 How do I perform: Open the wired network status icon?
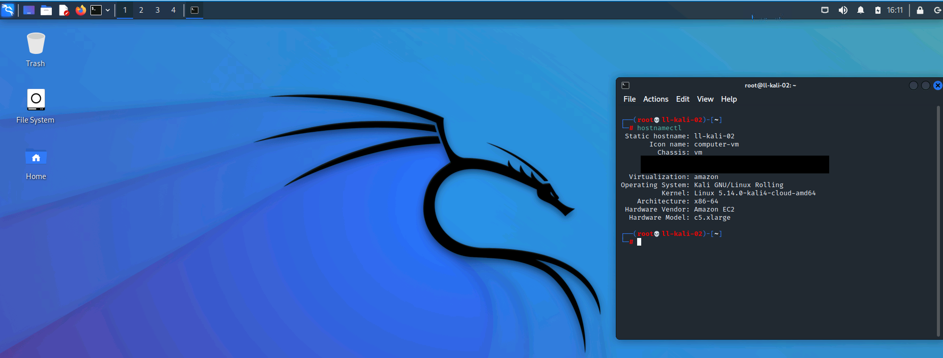coord(825,10)
